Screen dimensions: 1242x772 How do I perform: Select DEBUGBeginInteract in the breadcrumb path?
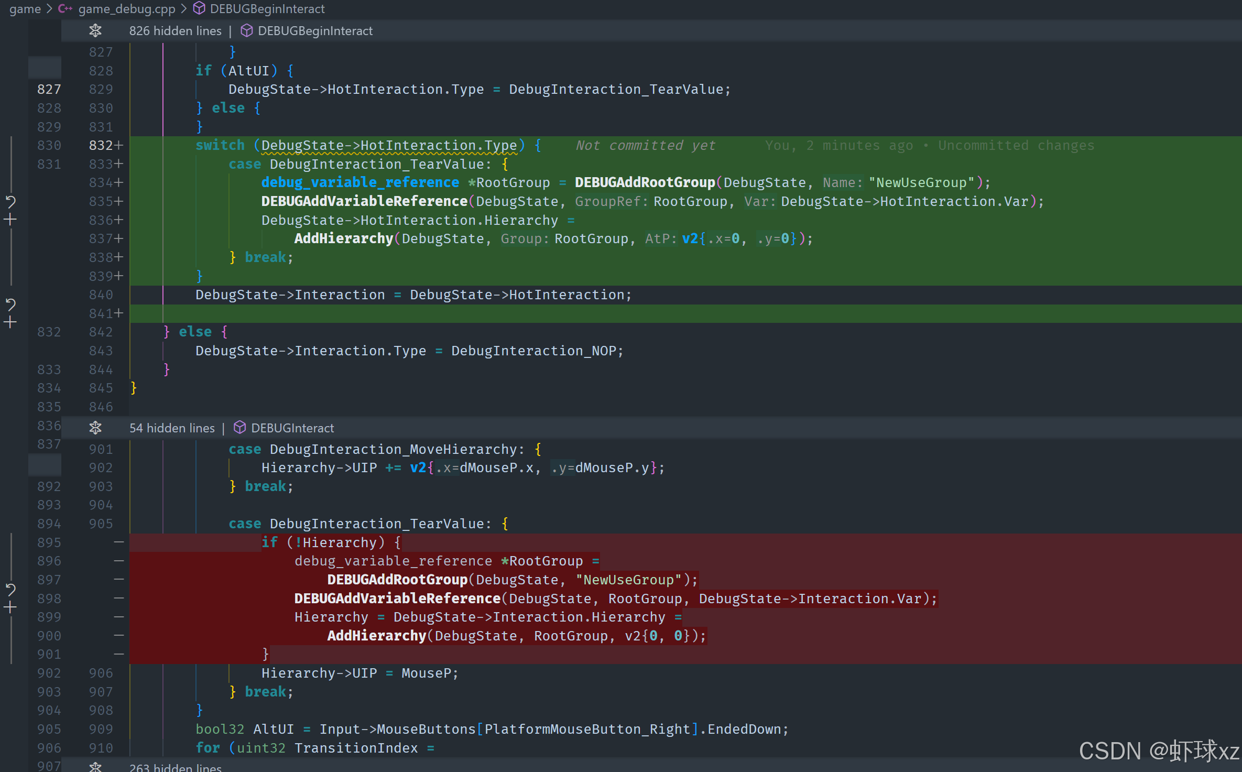(x=267, y=9)
